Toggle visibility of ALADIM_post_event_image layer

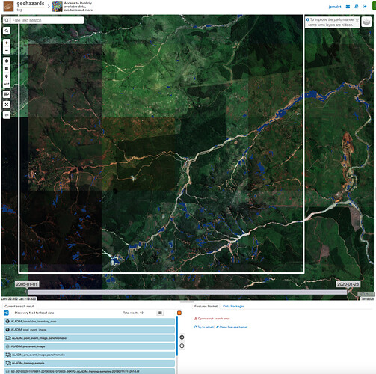coord(7,330)
